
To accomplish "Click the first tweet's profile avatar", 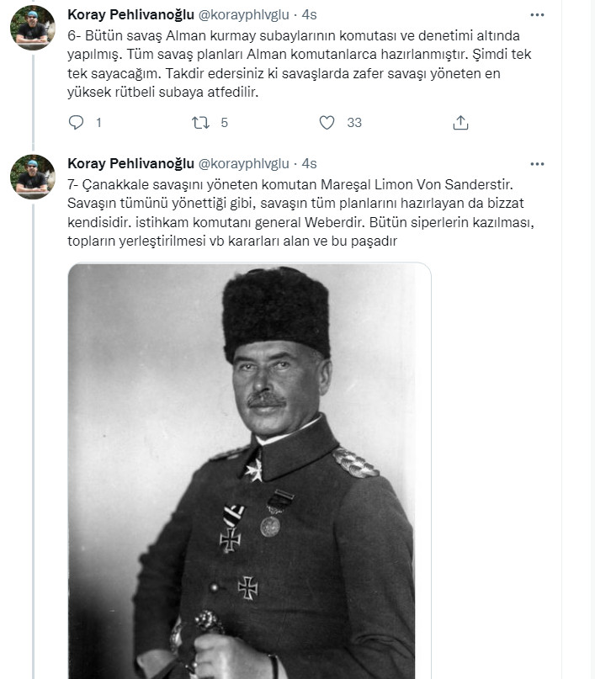I will coord(33,30).
